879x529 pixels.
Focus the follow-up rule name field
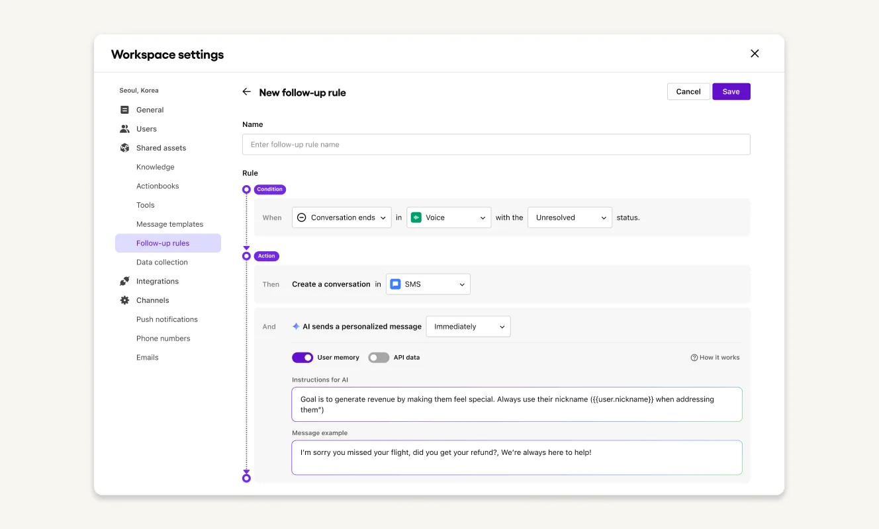496,145
